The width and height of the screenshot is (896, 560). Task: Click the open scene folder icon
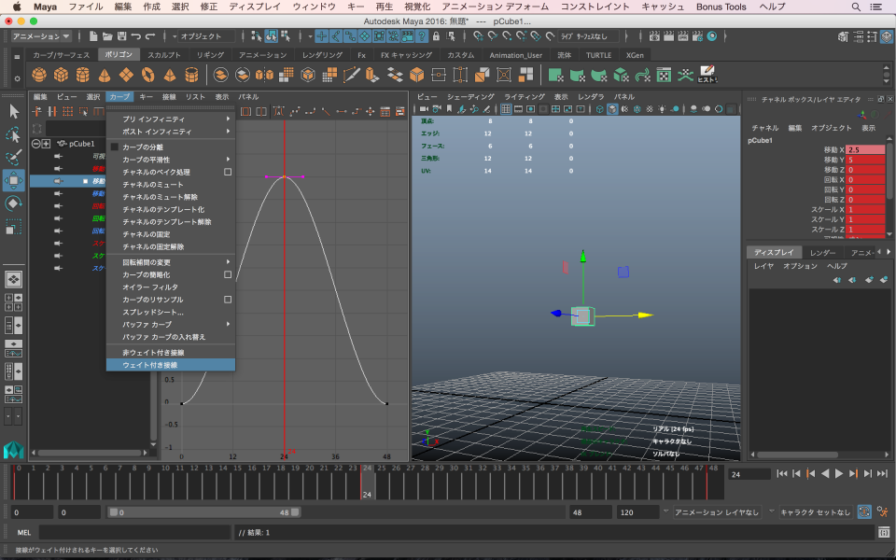coord(106,36)
